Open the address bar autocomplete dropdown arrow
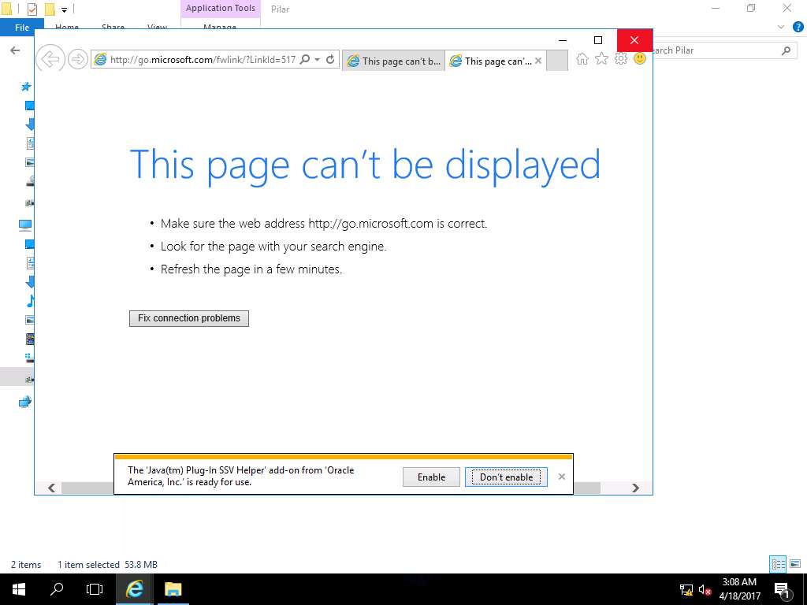The image size is (807, 605). point(317,60)
